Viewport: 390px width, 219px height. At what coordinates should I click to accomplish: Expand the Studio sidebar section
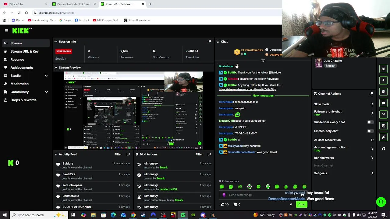46,76
